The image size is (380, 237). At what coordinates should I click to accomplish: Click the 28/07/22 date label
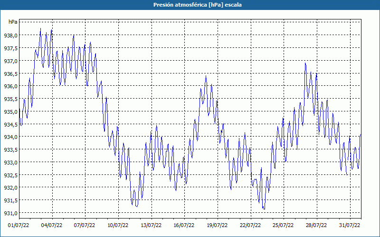coord(316,226)
